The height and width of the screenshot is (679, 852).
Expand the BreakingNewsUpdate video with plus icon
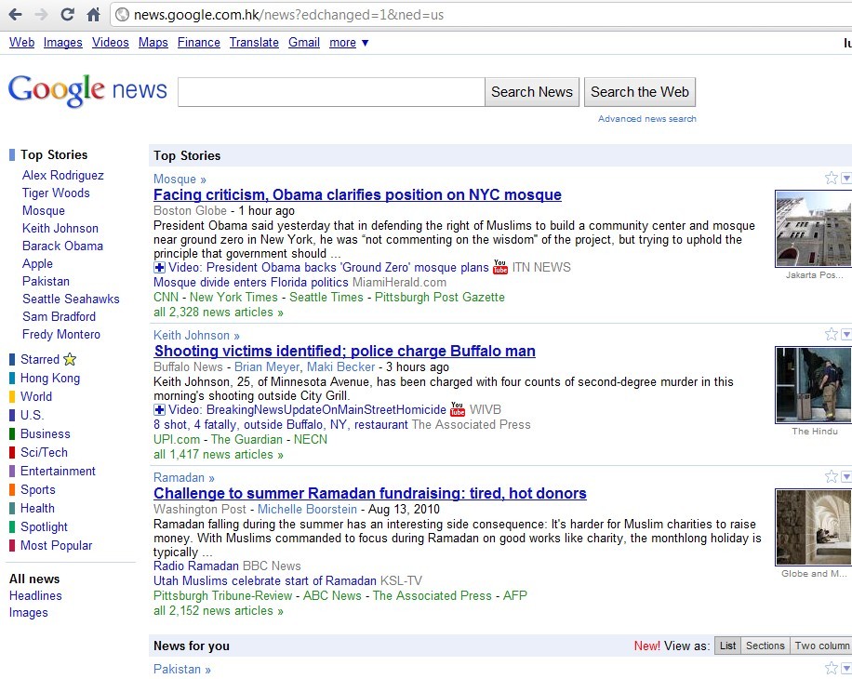click(159, 410)
